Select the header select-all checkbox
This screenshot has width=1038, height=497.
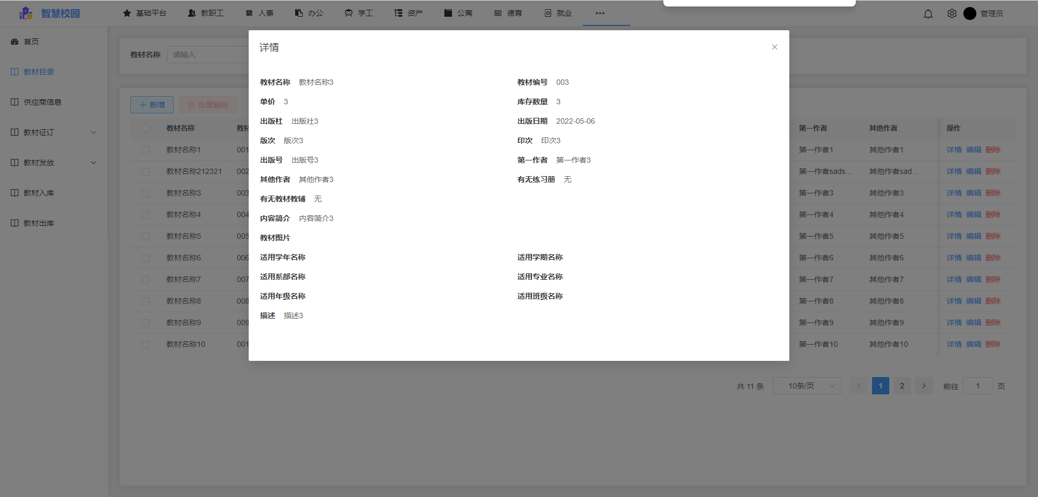click(145, 129)
